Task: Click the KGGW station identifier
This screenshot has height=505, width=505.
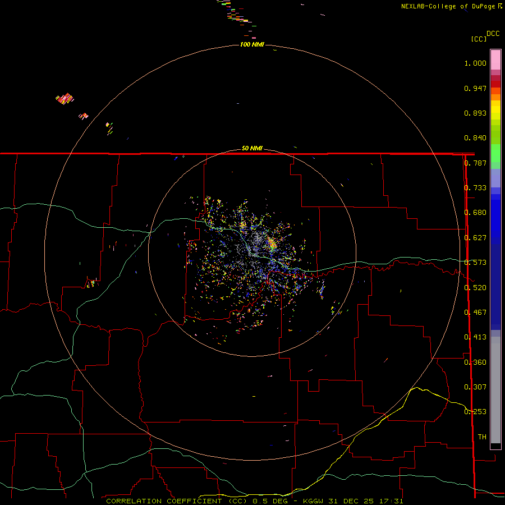Action: click(x=313, y=501)
